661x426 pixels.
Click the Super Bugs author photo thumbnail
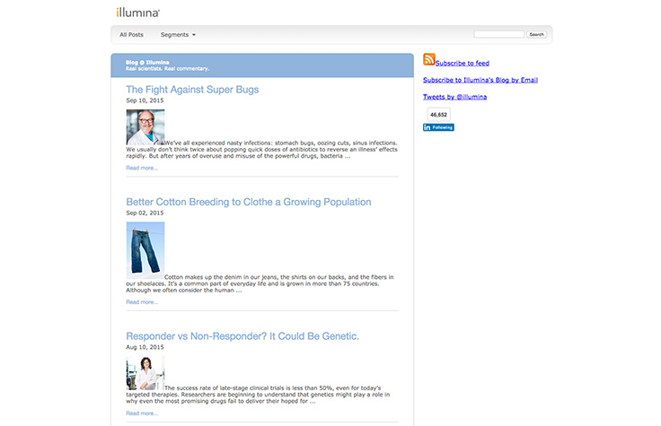click(145, 127)
